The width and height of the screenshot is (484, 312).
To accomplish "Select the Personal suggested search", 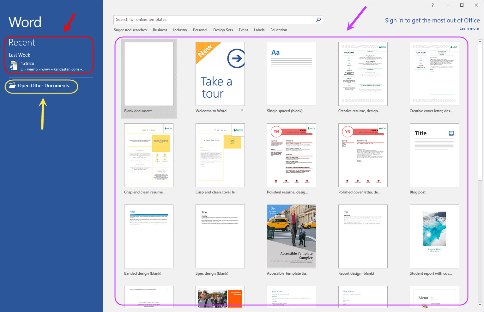I will coord(200,30).
